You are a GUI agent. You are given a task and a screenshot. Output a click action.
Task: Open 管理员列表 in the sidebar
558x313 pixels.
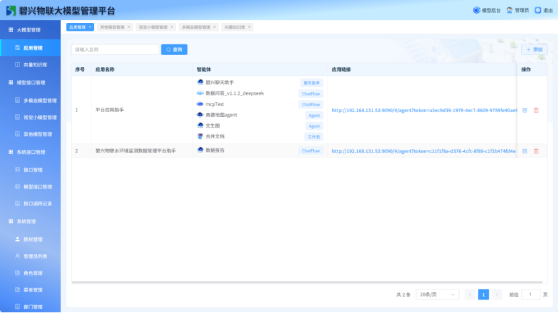tap(30, 256)
